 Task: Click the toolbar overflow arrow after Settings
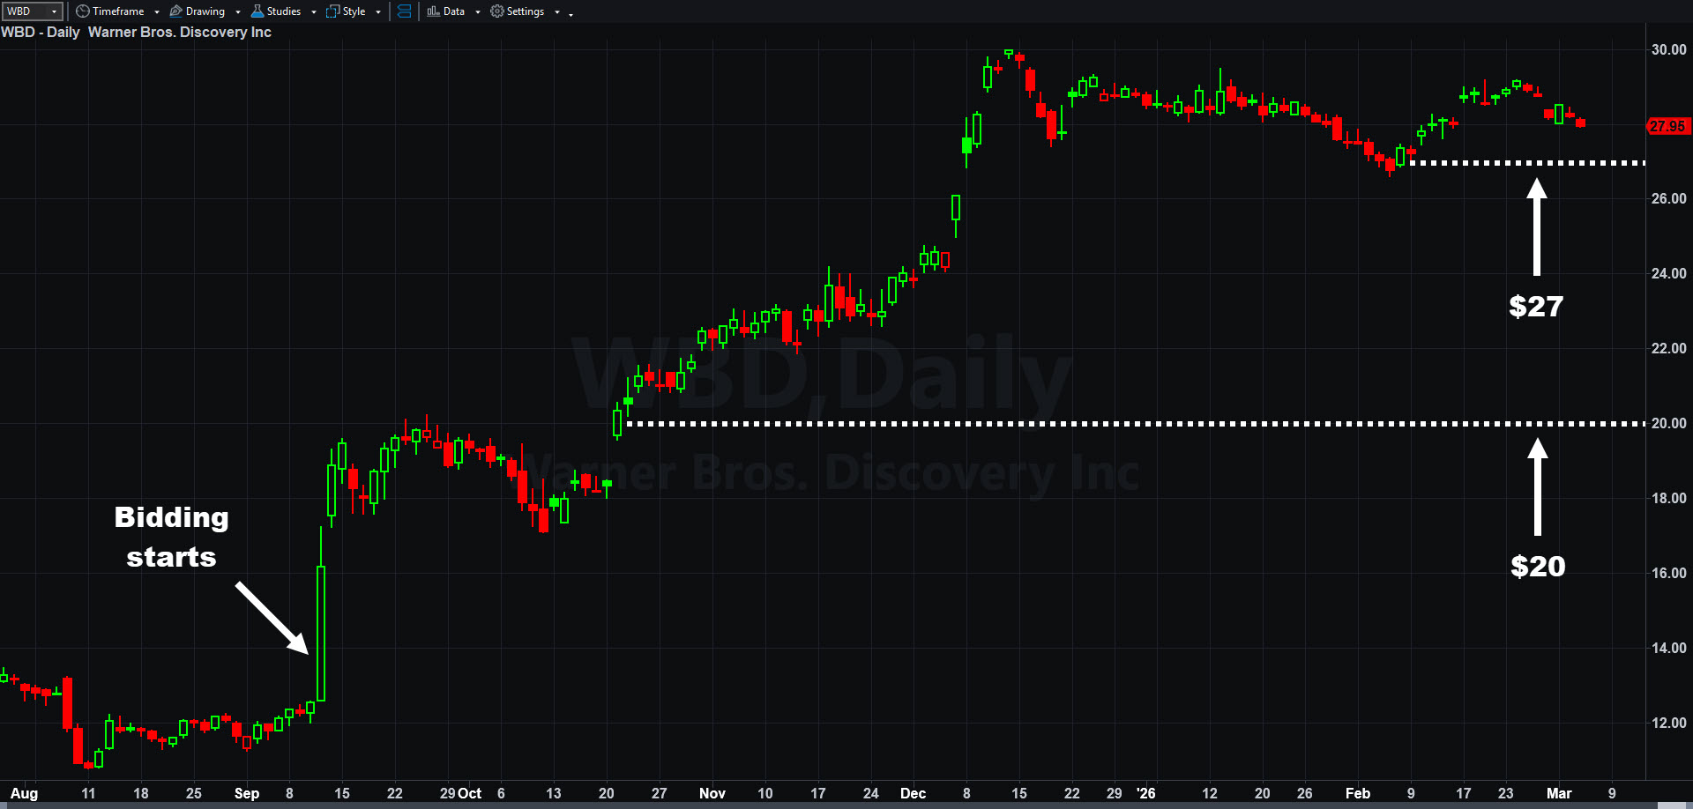click(x=571, y=14)
